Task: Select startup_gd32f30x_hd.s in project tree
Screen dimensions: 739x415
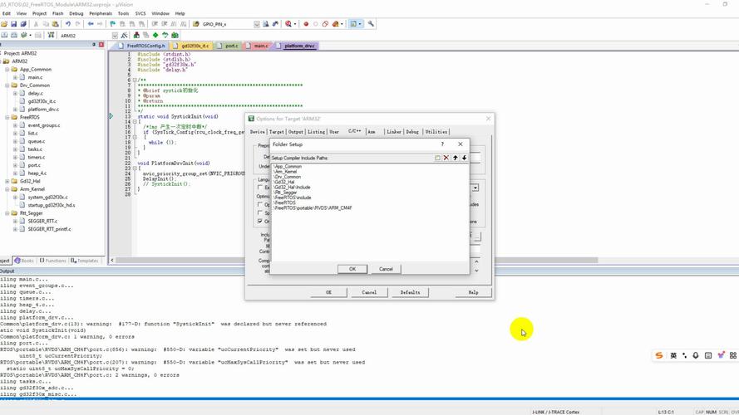Action: point(52,205)
